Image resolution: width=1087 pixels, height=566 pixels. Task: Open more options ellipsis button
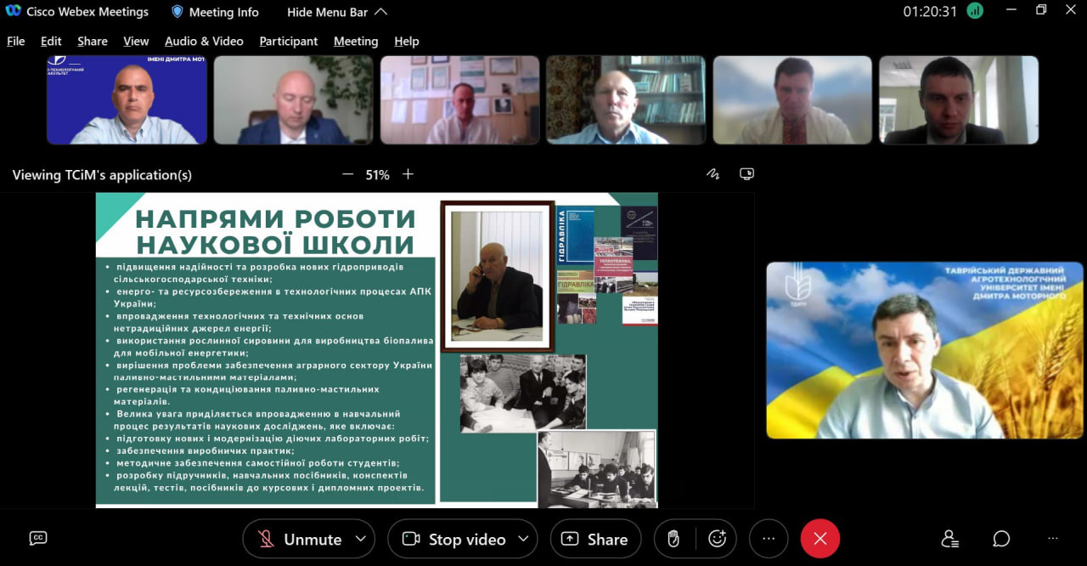pos(769,539)
